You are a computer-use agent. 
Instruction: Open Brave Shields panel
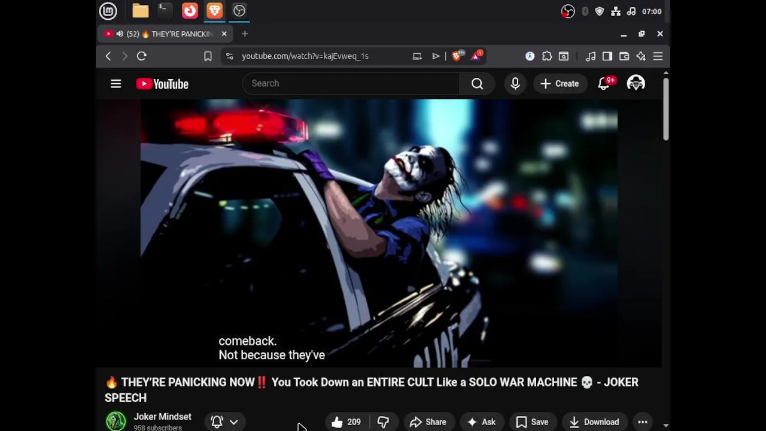[458, 56]
